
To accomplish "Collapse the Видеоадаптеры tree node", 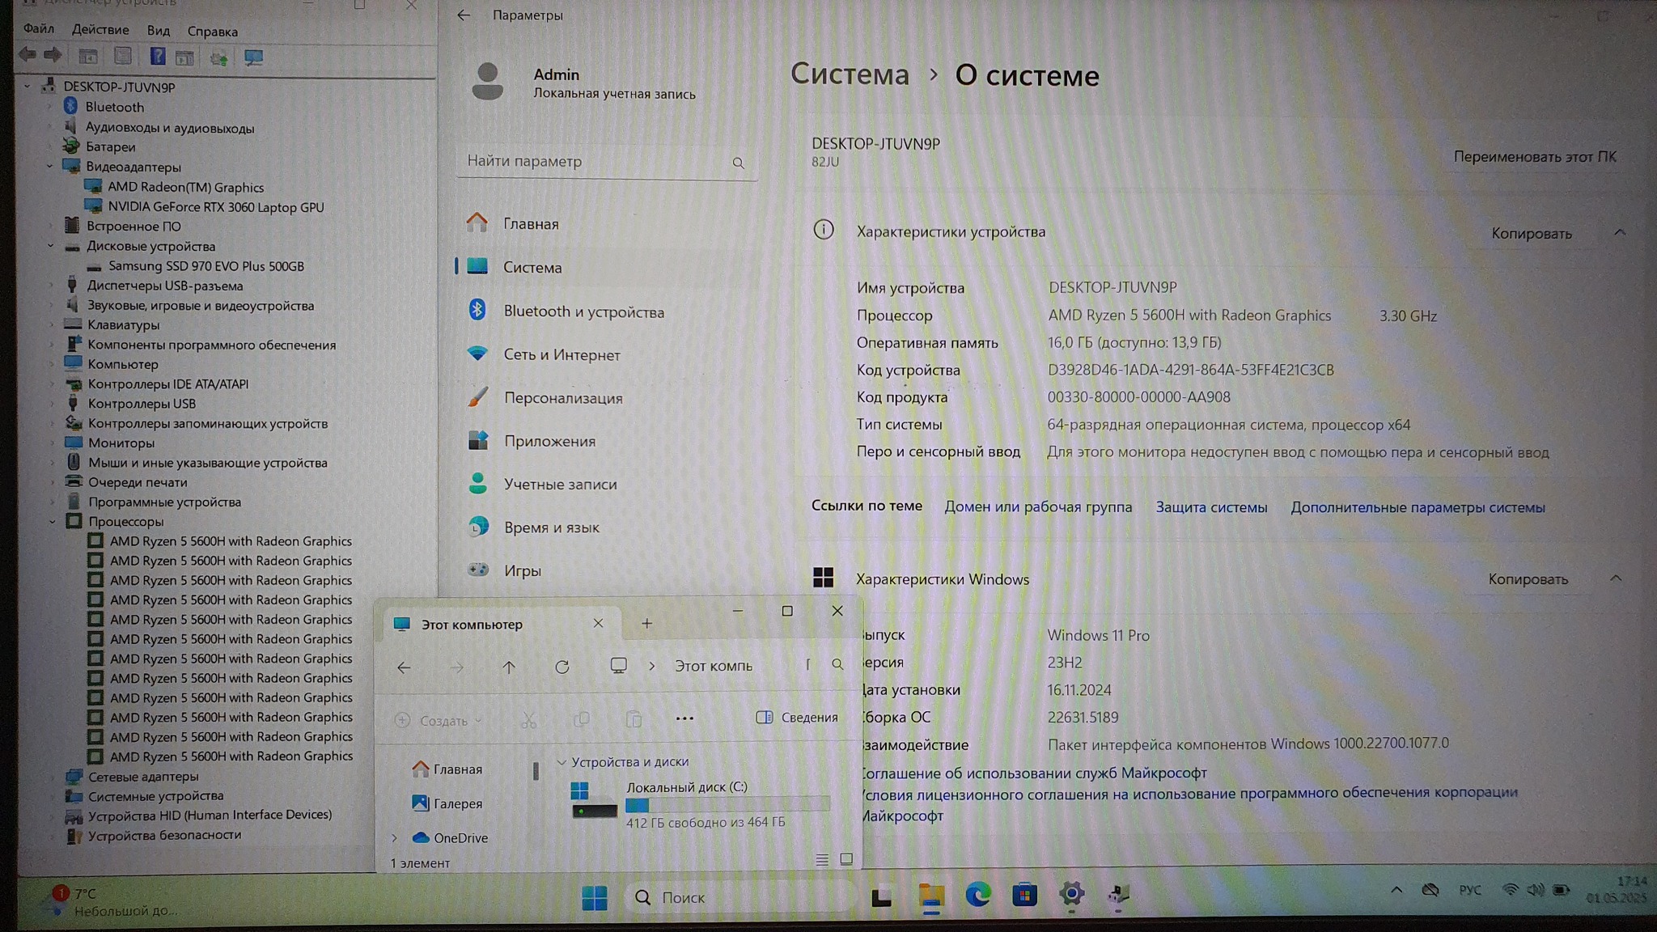I will pos(50,167).
